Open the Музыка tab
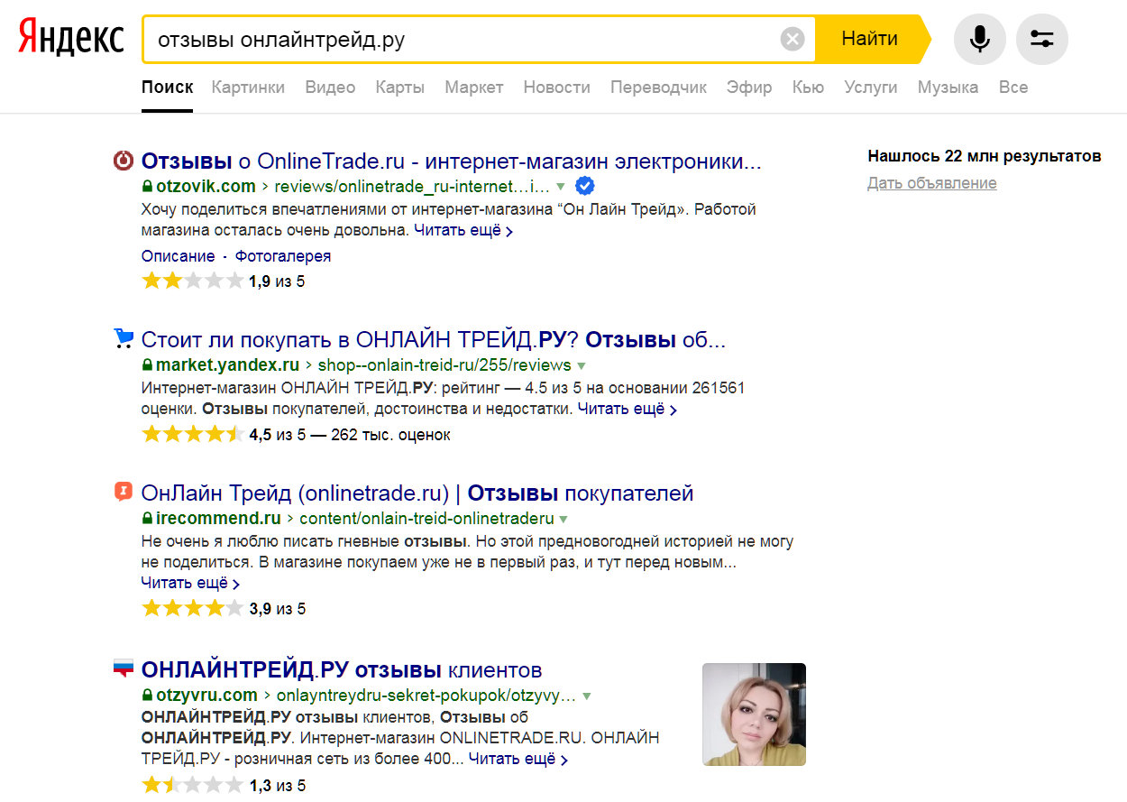This screenshot has height=802, width=1127. pyautogui.click(x=948, y=88)
